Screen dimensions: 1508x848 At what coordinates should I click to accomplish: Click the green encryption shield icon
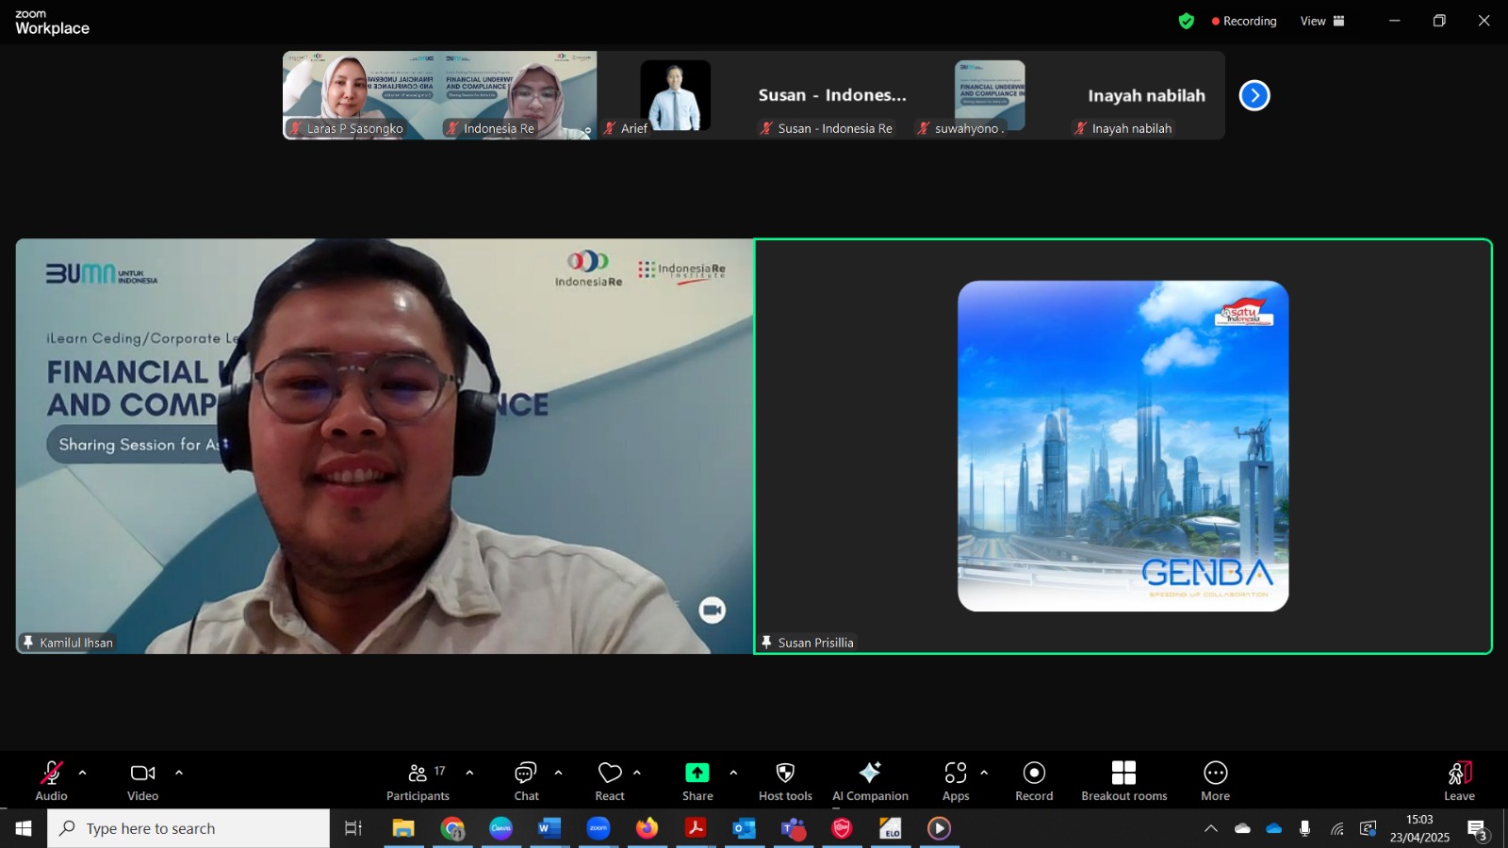click(1187, 21)
